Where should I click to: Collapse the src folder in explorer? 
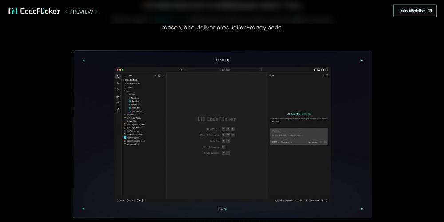click(128, 91)
